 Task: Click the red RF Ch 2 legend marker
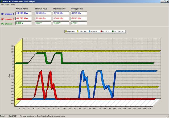click(x=101, y=32)
